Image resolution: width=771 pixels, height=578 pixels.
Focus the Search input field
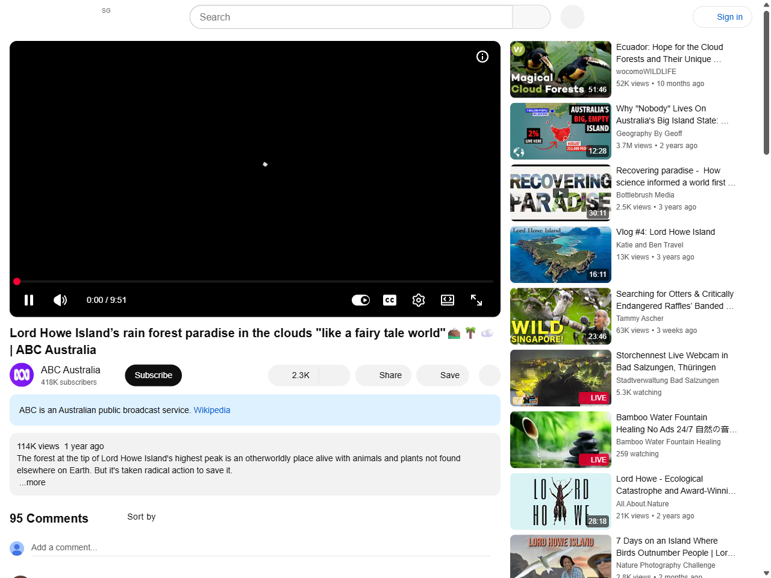pos(351,17)
